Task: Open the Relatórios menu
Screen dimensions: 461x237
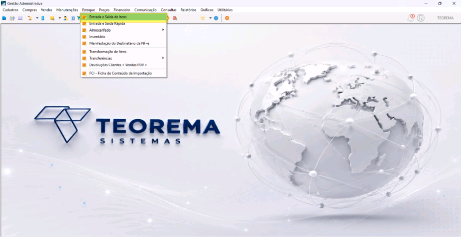Action: tap(189, 10)
